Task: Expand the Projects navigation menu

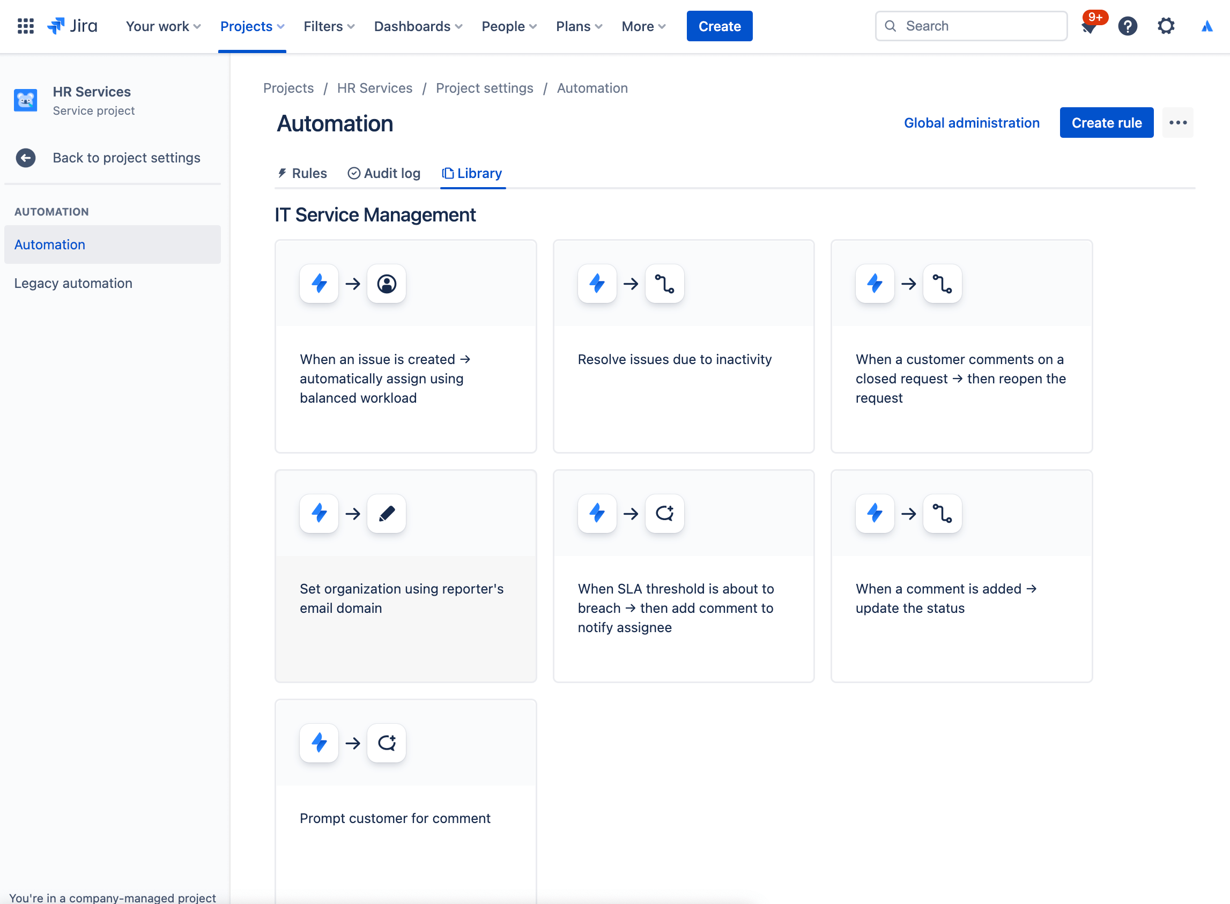Action: tap(252, 26)
